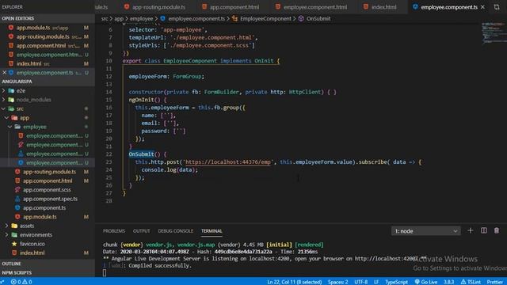Click the TSLint status item

471,282
